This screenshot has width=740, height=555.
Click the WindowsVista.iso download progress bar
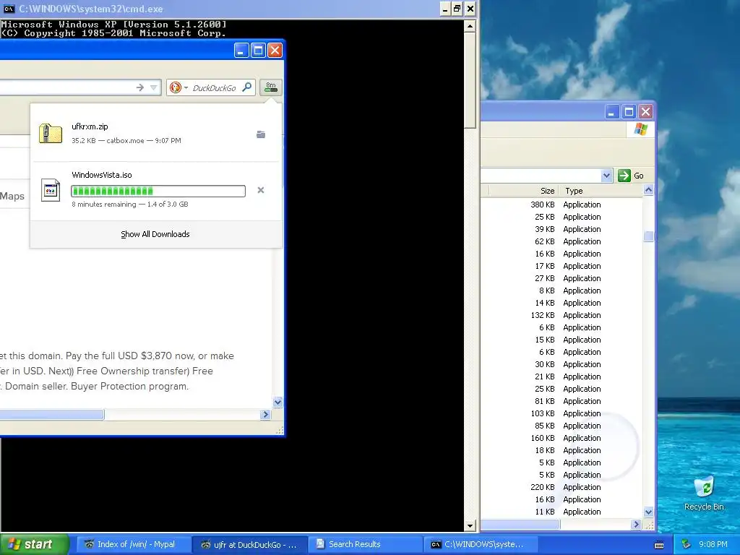coord(158,191)
